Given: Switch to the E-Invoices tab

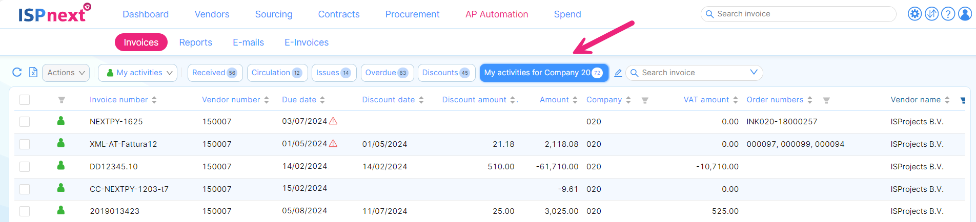Looking at the screenshot, I should click(x=307, y=42).
